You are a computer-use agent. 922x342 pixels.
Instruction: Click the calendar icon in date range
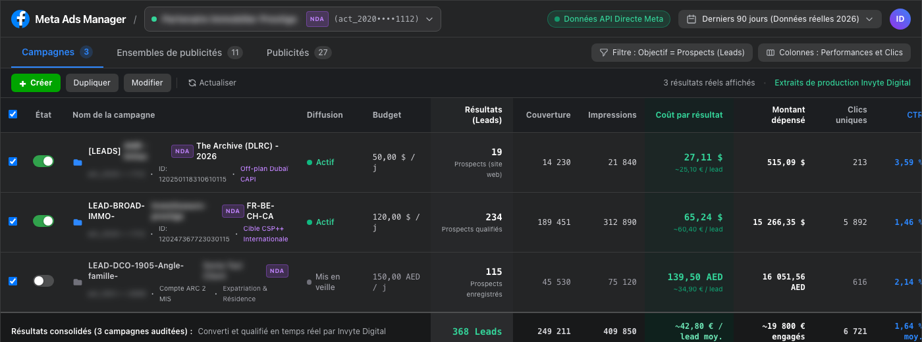point(691,19)
